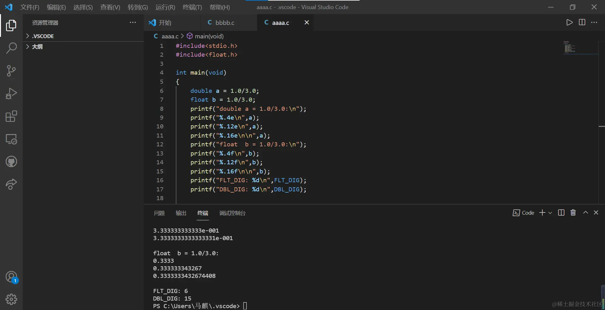The height and width of the screenshot is (310, 605).
Task: Open the 选择(S) menu
Action: 83,7
